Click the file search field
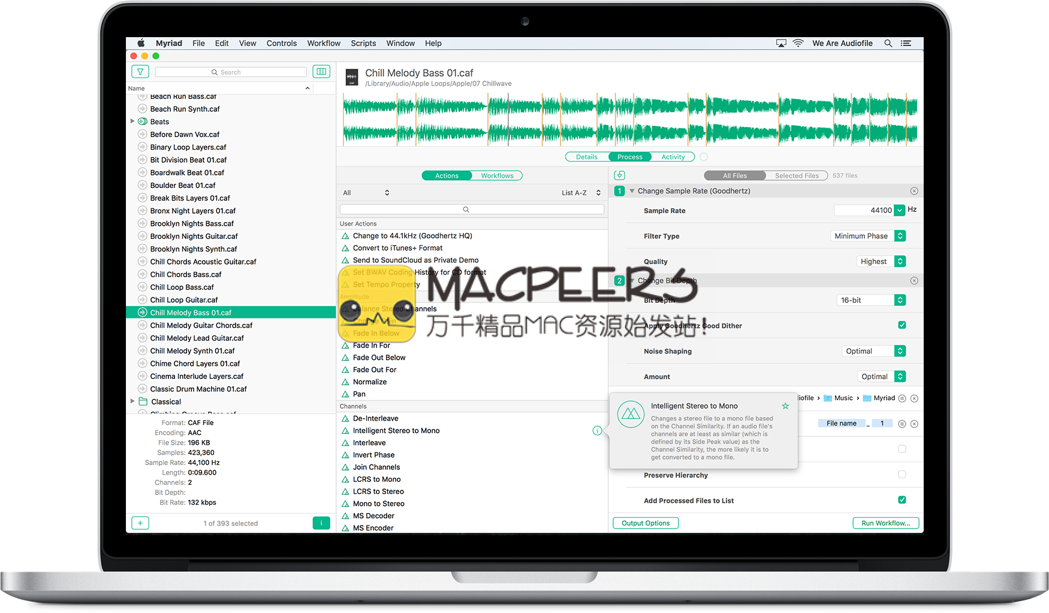1049x613 pixels. click(x=231, y=72)
